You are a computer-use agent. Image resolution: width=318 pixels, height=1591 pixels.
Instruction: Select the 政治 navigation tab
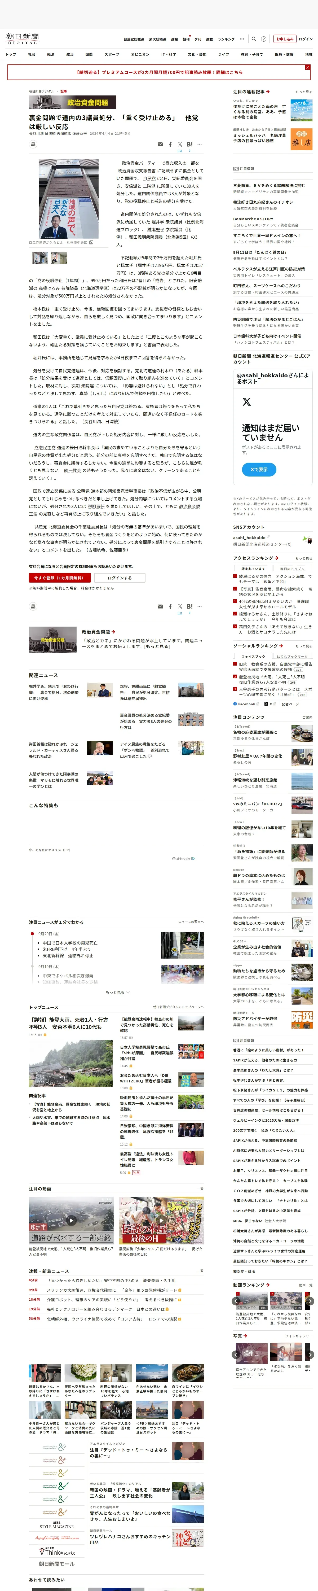(x=70, y=54)
